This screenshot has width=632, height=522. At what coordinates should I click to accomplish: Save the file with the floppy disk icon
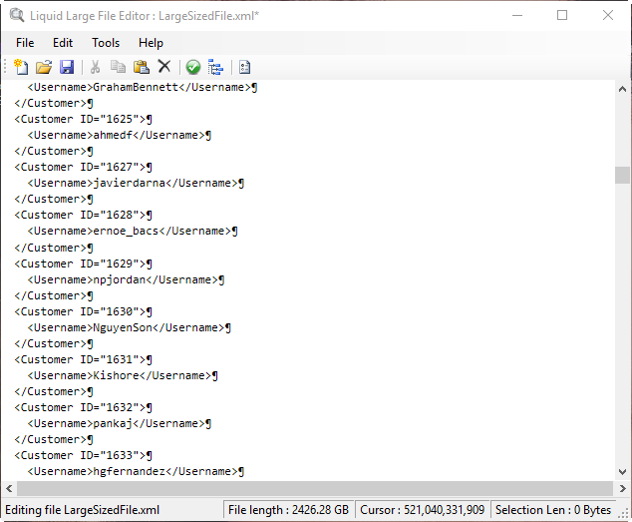(x=67, y=67)
